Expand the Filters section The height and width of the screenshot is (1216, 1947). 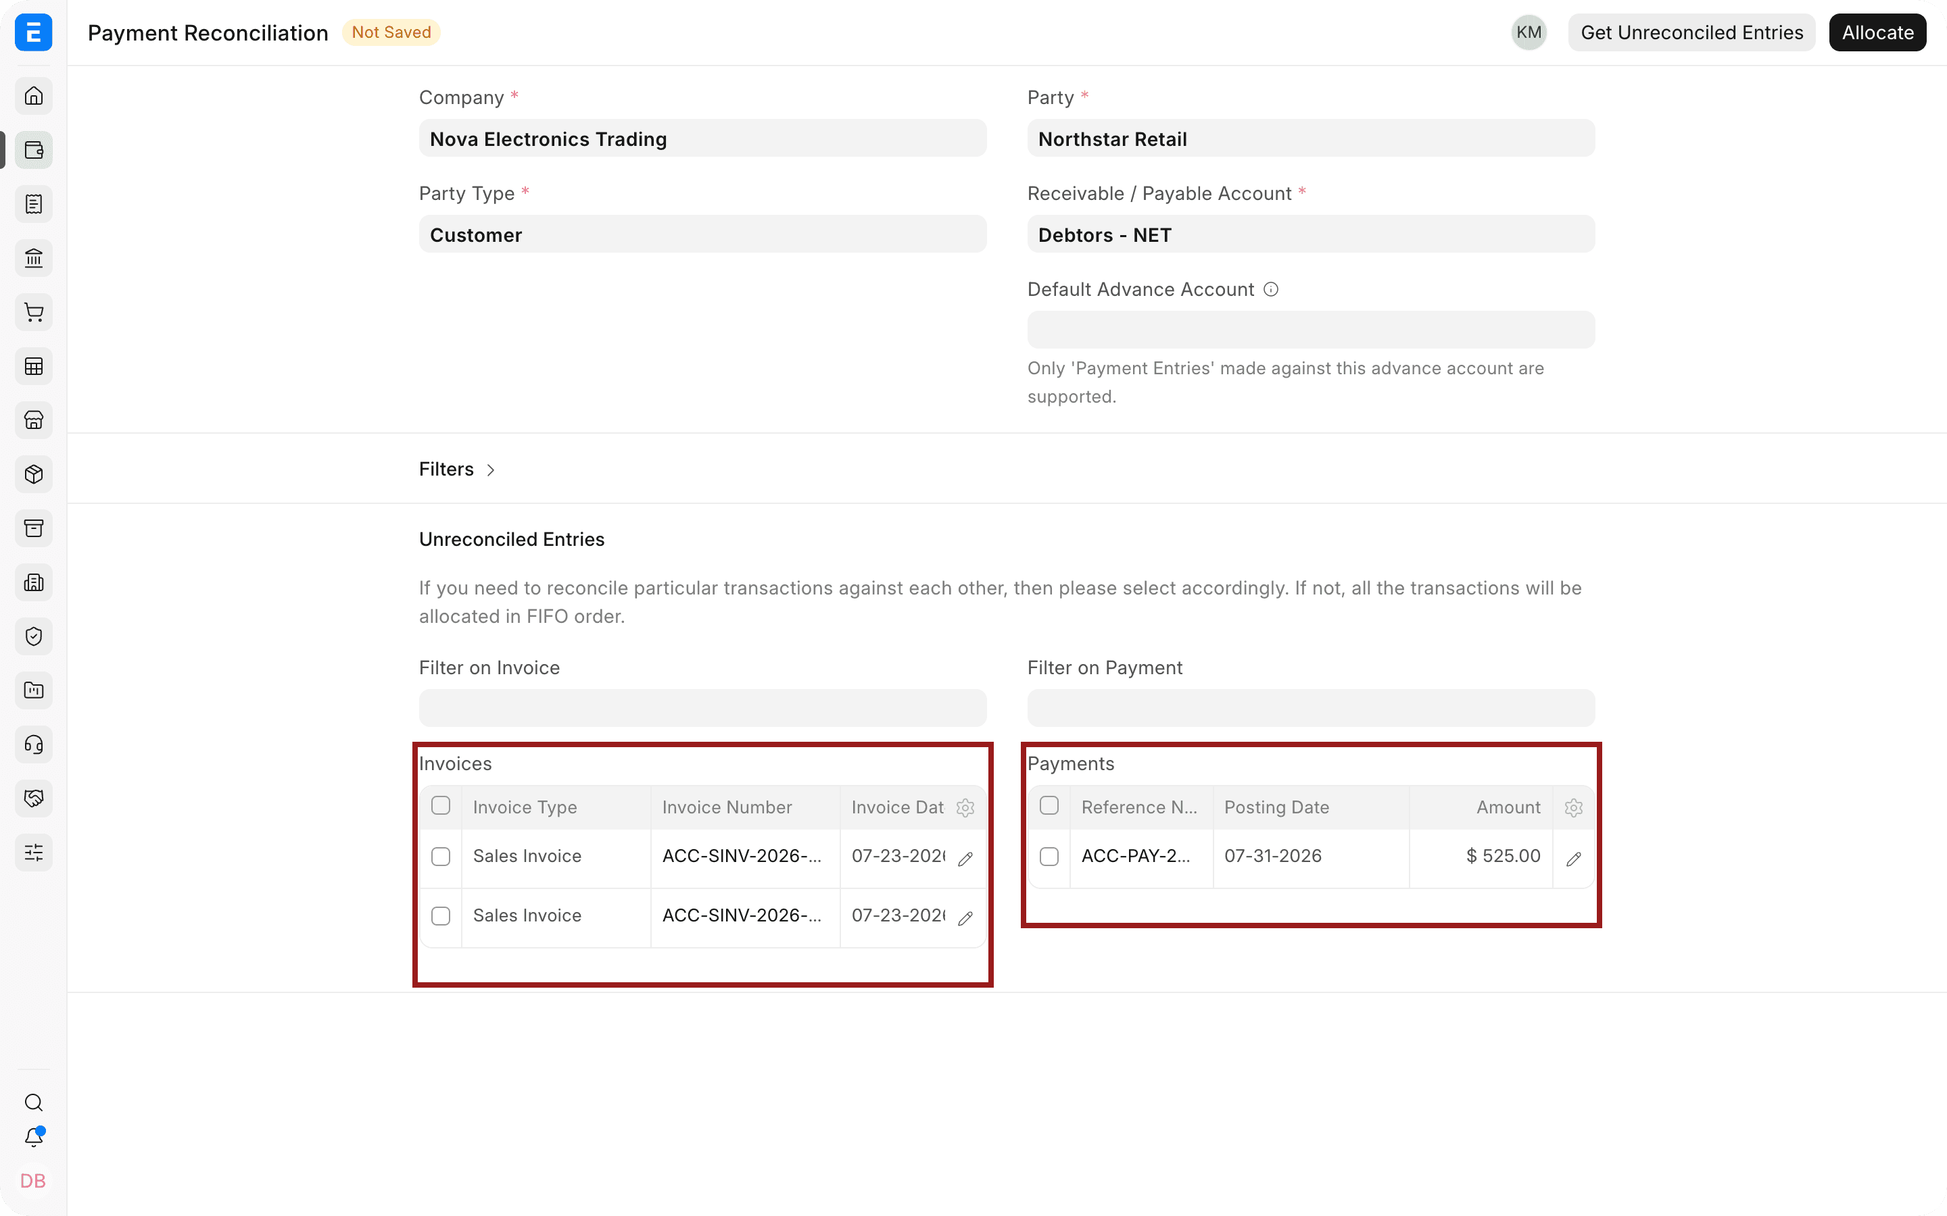pyautogui.click(x=457, y=469)
